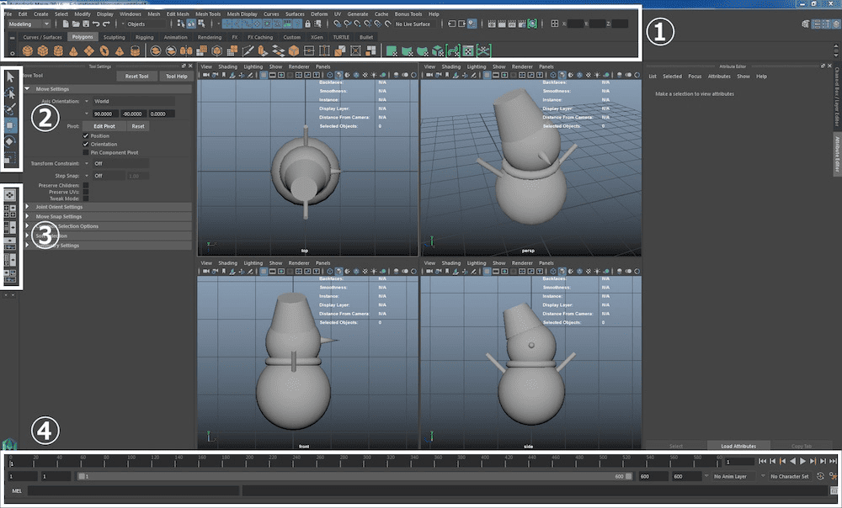The width and height of the screenshot is (842, 508).
Task: Expand the Move Snap Settings section
Action: point(28,216)
